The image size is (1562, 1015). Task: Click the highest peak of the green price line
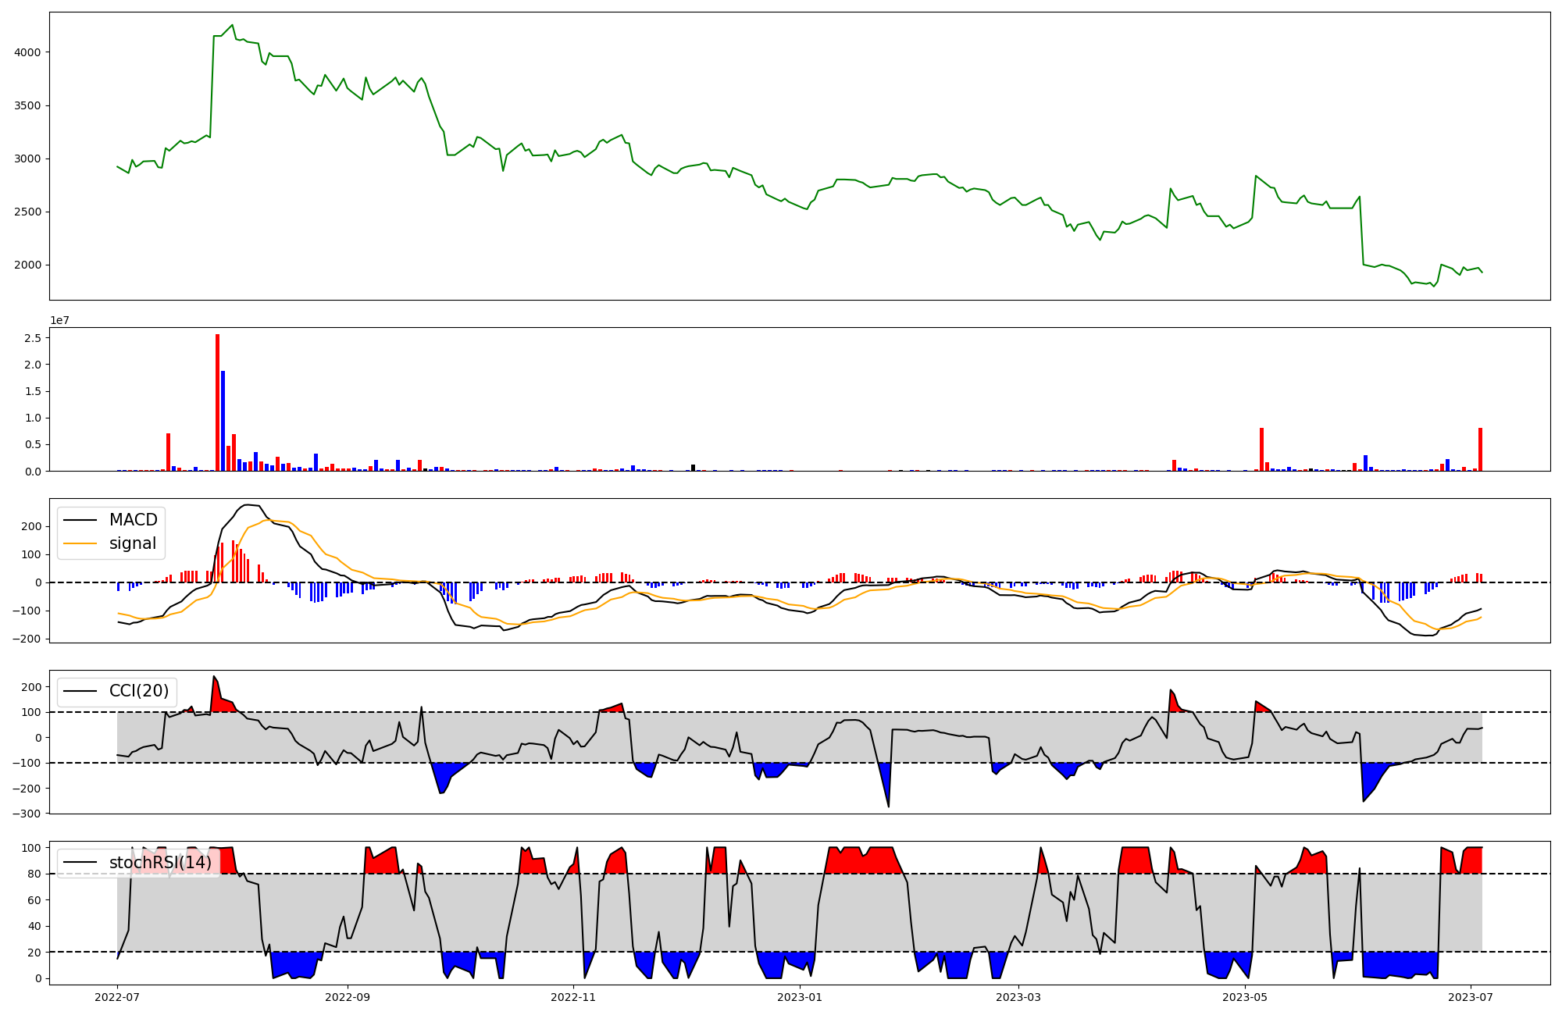232,25
